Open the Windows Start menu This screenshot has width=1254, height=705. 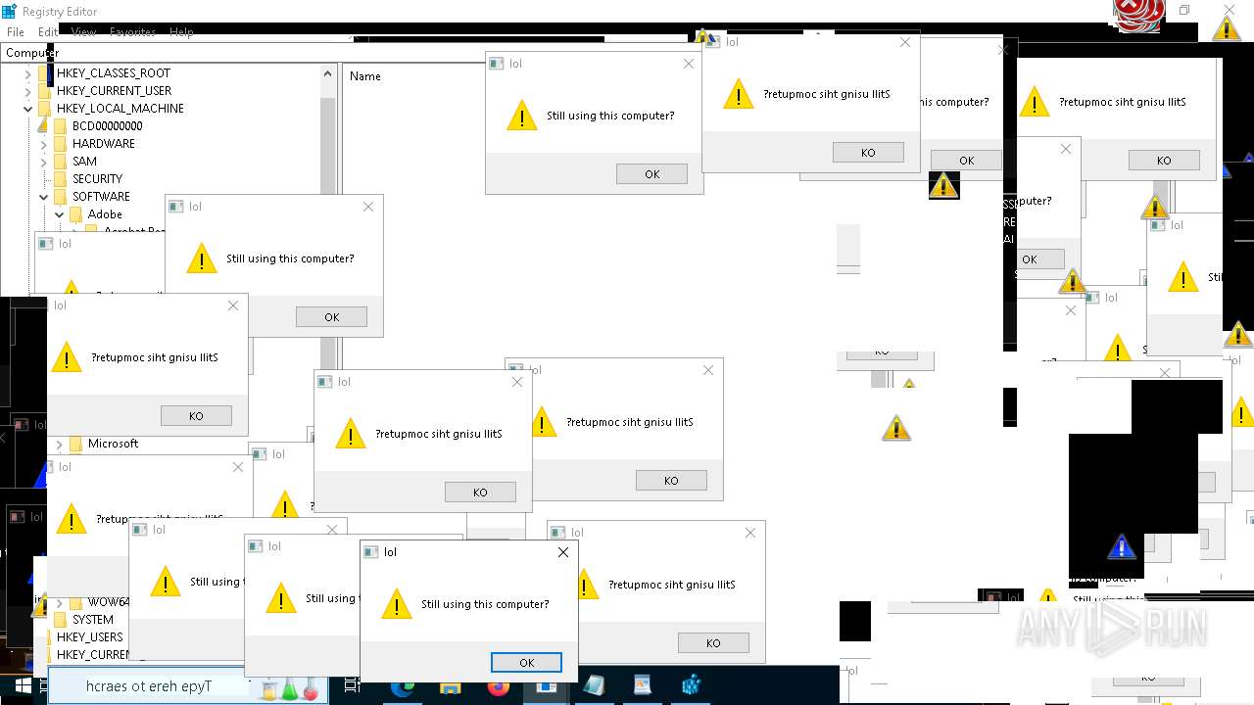pyautogui.click(x=22, y=686)
